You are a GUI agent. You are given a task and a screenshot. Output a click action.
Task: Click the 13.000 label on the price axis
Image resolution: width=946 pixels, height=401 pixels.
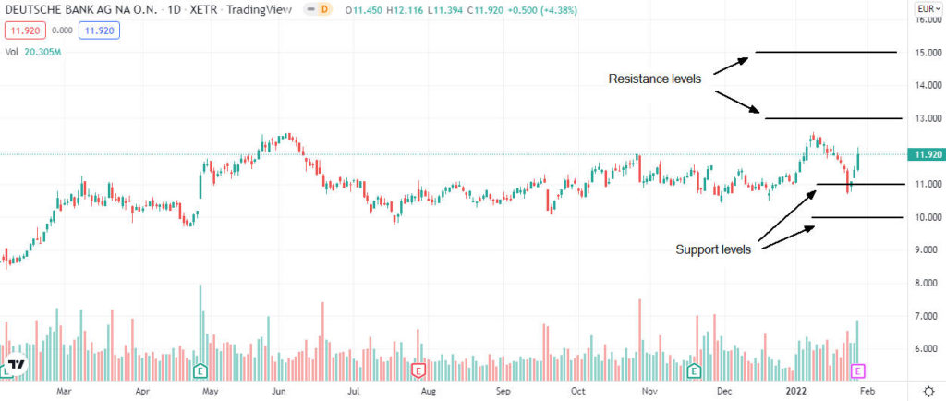click(x=928, y=118)
